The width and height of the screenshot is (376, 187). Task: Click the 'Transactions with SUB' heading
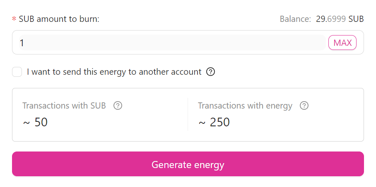pyautogui.click(x=64, y=106)
